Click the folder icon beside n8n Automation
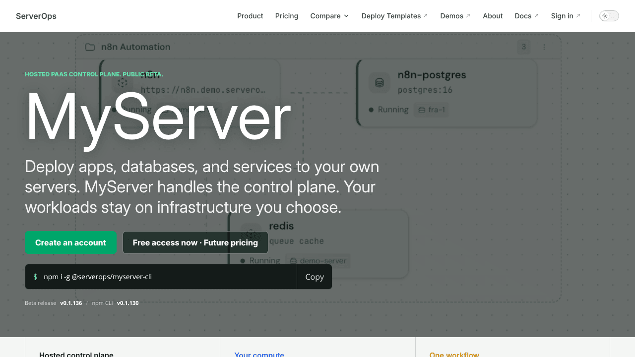635x357 pixels. pyautogui.click(x=90, y=47)
